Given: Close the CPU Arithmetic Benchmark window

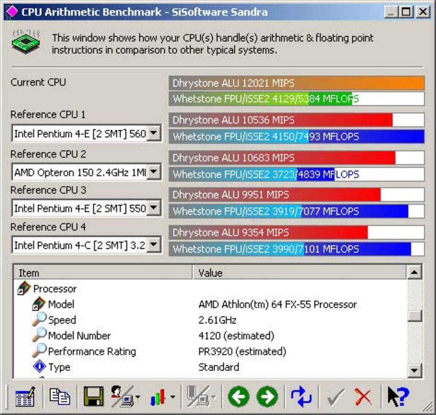Looking at the screenshot, I should 423,12.
